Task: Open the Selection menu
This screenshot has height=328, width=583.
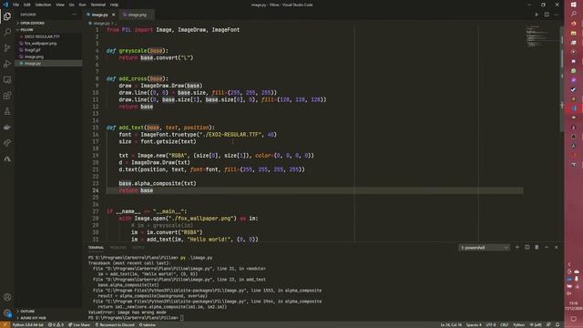Action: pyautogui.click(x=43, y=5)
